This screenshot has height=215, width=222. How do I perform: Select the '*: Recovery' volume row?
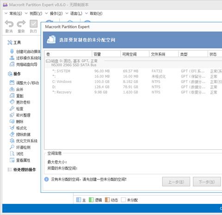tap(133, 92)
